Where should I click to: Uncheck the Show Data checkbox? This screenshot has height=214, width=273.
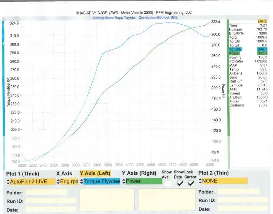point(180,184)
